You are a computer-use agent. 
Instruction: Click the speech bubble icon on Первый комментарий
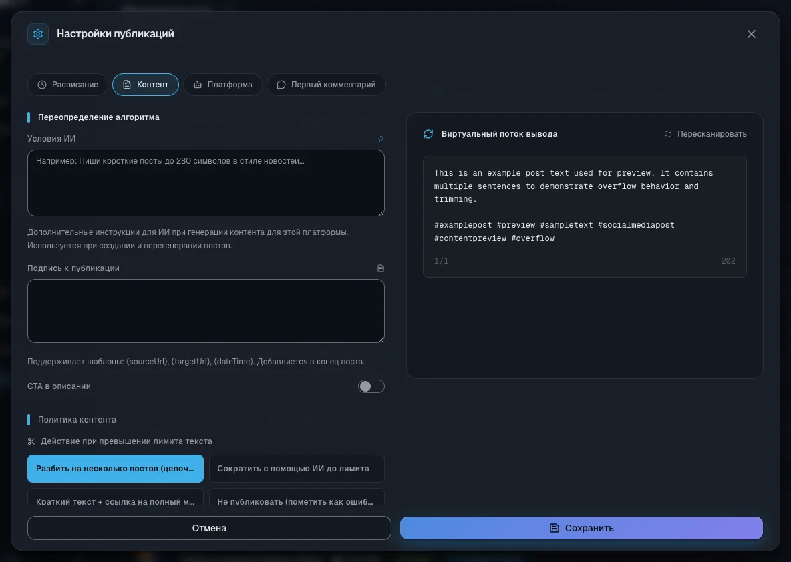pos(281,85)
